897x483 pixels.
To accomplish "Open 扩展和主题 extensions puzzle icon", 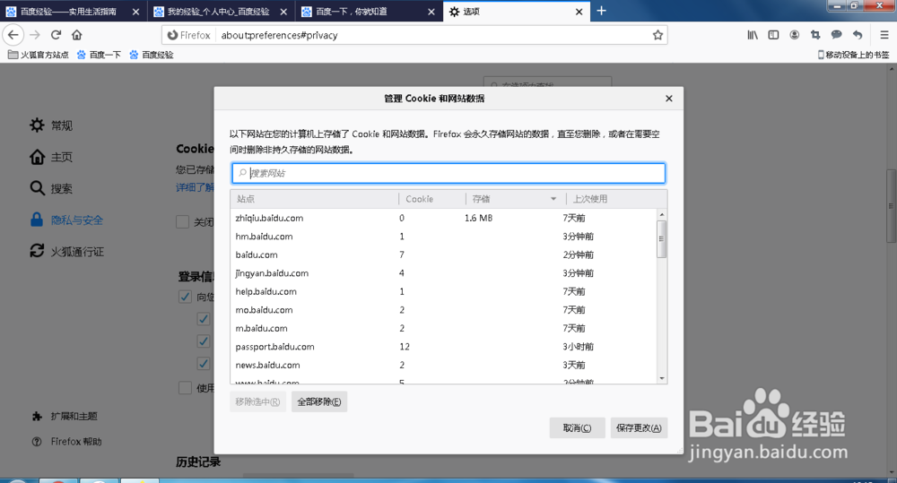I will (x=37, y=416).
